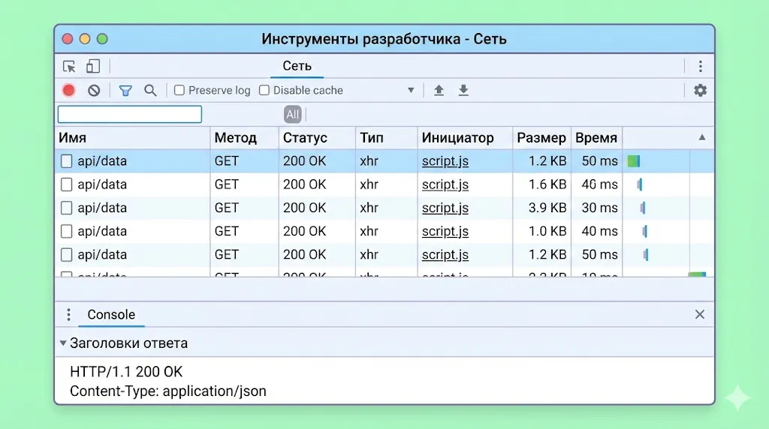The height and width of the screenshot is (429, 769).
Task: Open script.js link in the 1.0 KB row
Action: (445, 231)
